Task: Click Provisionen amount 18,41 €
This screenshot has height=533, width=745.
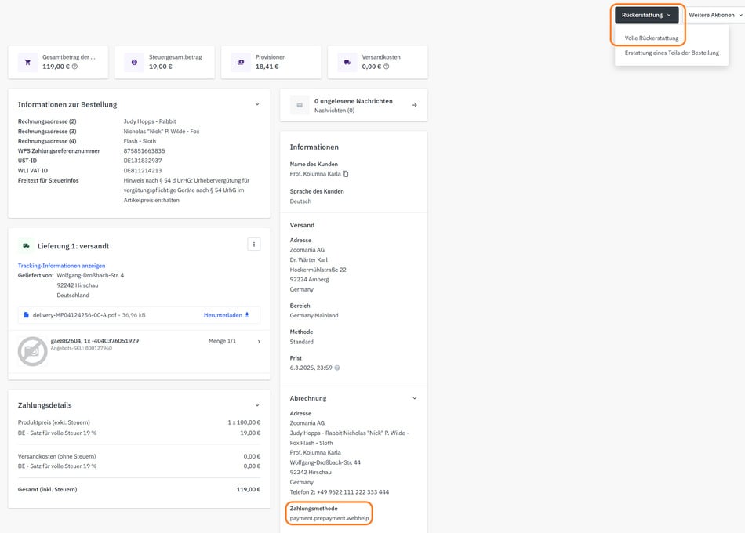Action: (x=267, y=67)
